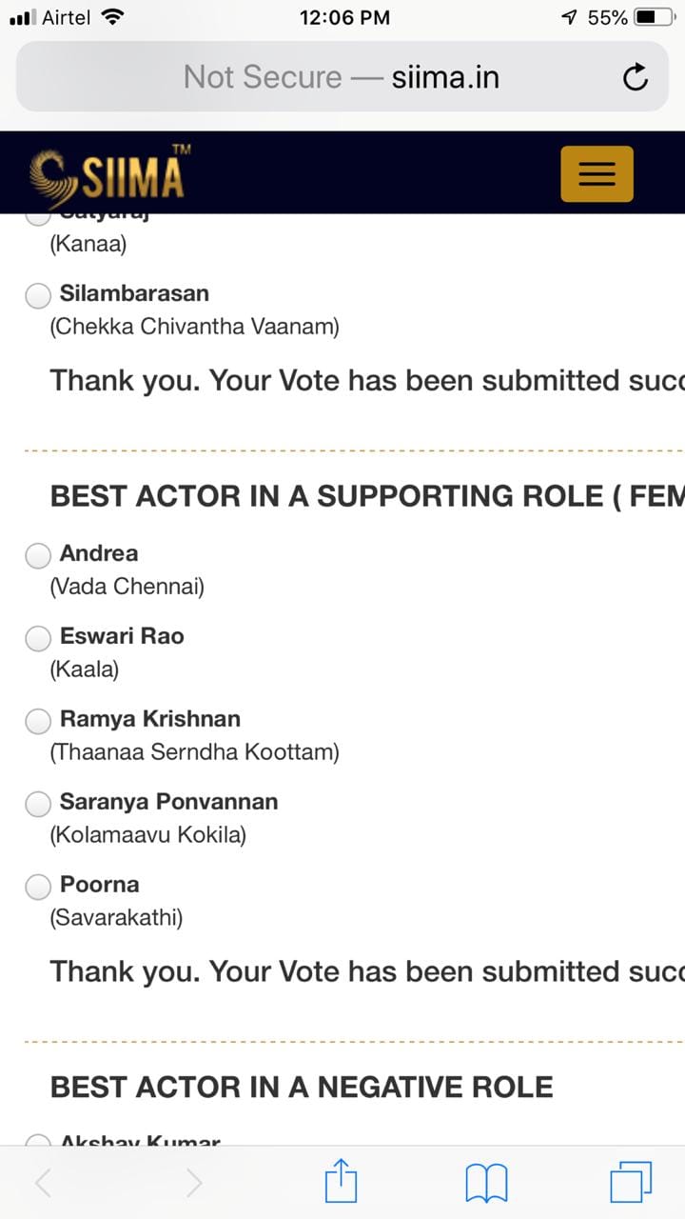Open the Safari share sheet
The height and width of the screenshot is (1219, 685).
(341, 1183)
